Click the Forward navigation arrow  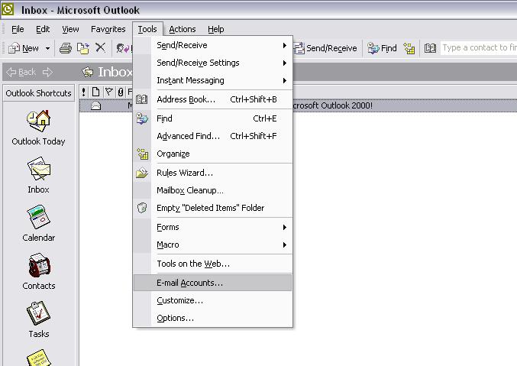pyautogui.click(x=48, y=72)
